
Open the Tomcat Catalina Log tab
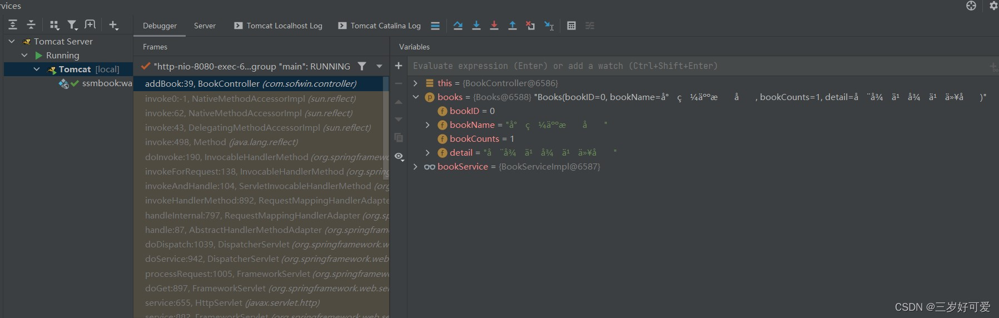tap(379, 26)
